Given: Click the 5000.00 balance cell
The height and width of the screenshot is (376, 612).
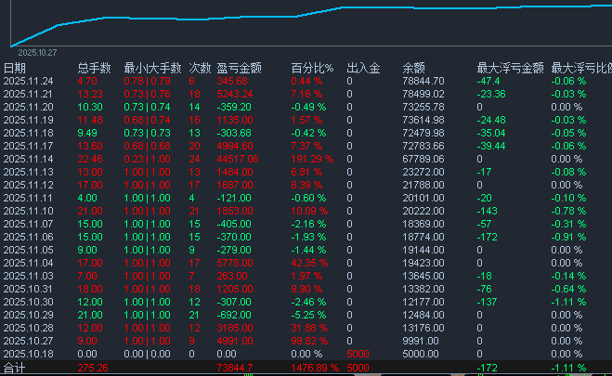Looking at the screenshot, I should tap(420, 353).
